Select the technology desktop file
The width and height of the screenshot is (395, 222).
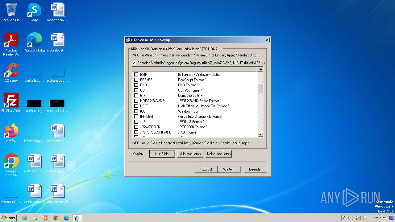point(34,137)
